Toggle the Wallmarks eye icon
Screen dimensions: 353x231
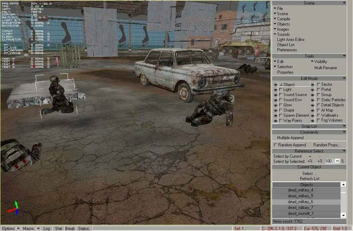[x=312, y=116]
